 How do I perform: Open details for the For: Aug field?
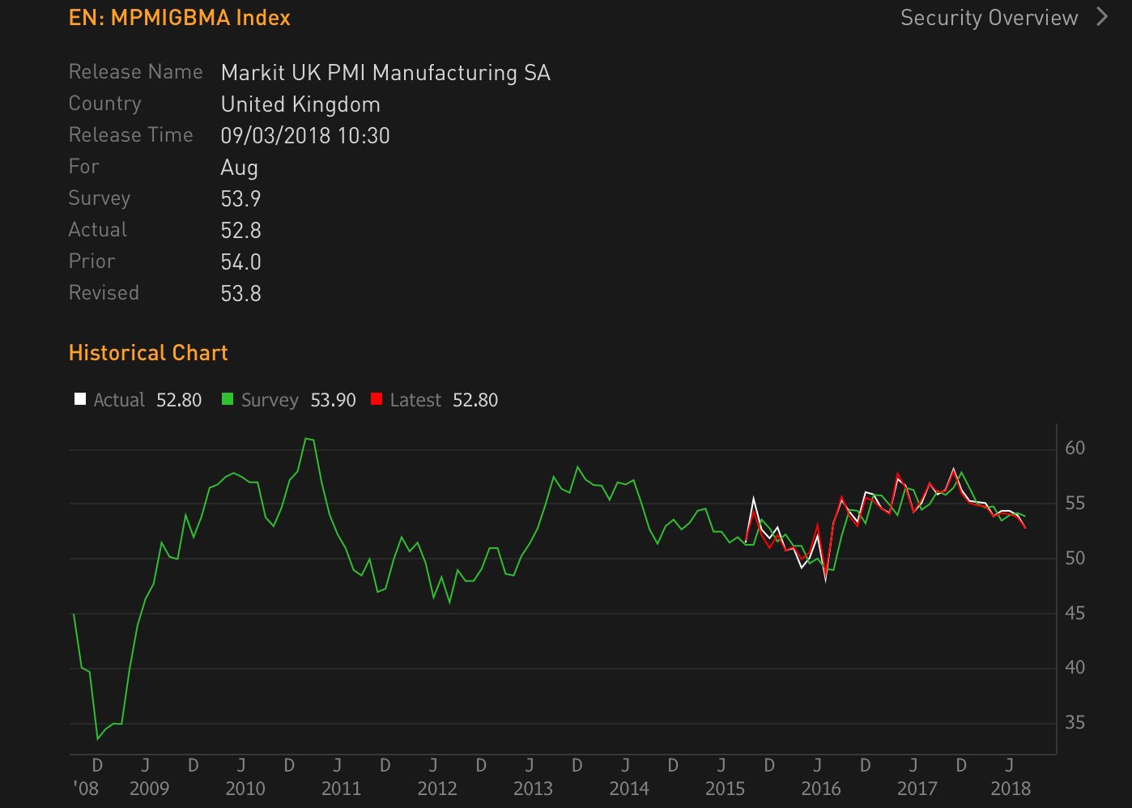click(x=240, y=167)
